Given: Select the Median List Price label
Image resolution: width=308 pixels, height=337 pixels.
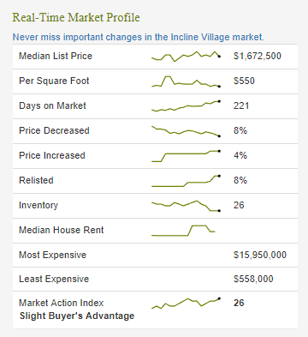Looking at the screenshot, I should [x=56, y=56].
